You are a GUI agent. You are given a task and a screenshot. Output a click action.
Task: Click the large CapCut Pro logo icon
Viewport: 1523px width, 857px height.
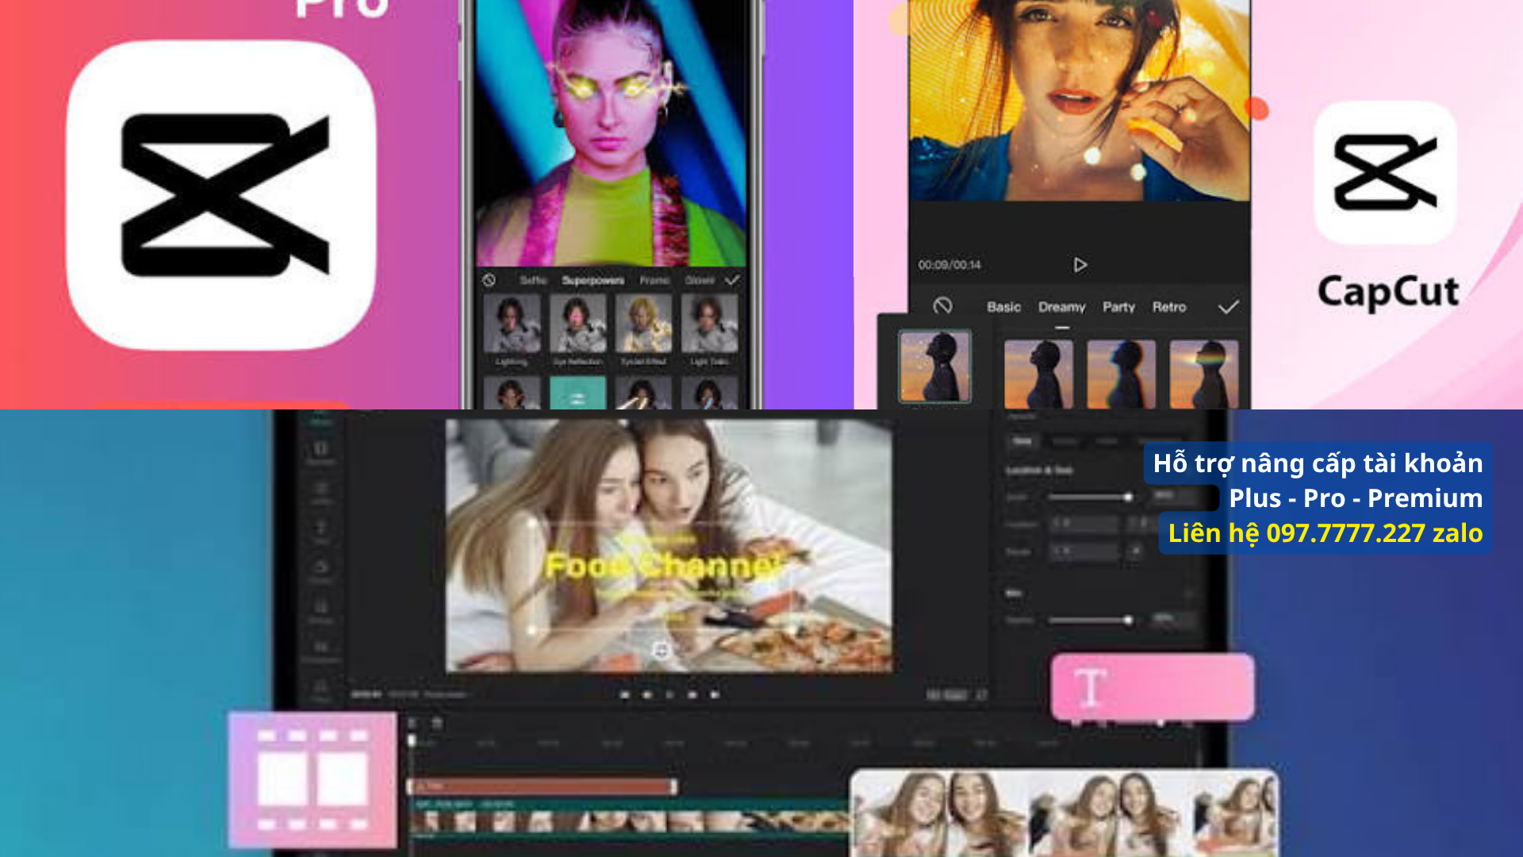(x=221, y=195)
